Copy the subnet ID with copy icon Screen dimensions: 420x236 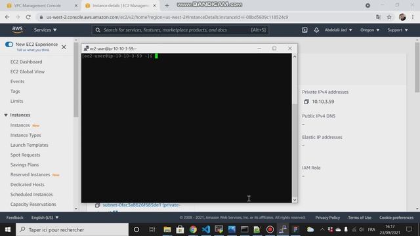coord(97,205)
